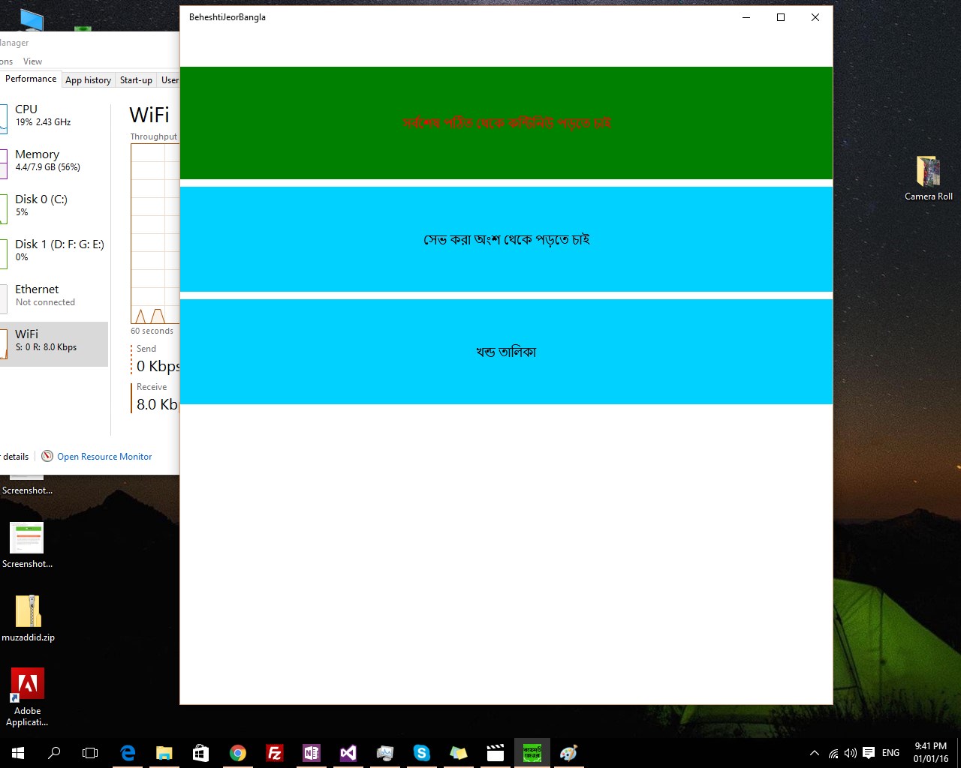Launch FileZilla from the taskbar
Viewport: 961px width, 768px height.
tap(275, 753)
